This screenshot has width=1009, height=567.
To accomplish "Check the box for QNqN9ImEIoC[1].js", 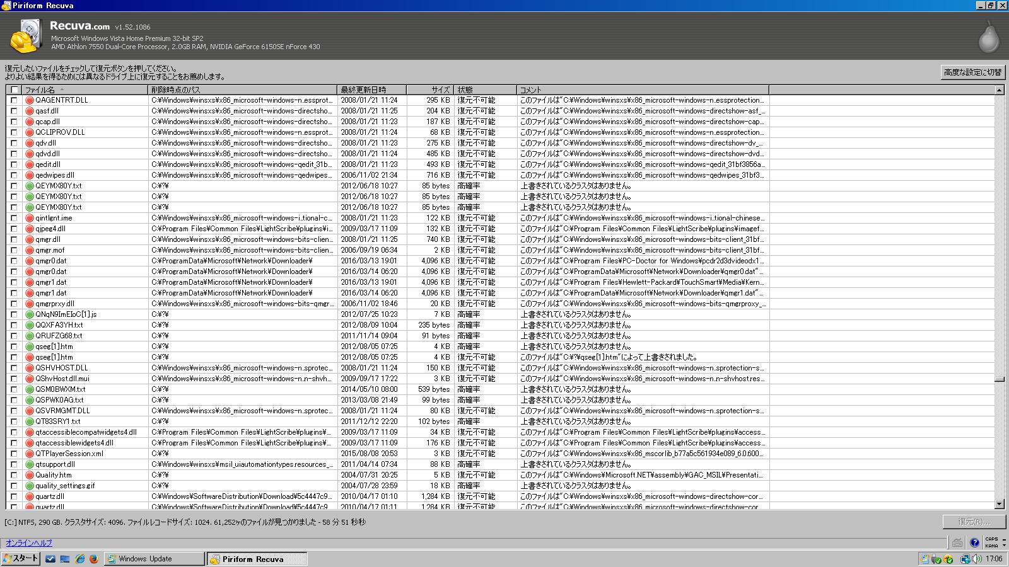I will tap(14, 314).
